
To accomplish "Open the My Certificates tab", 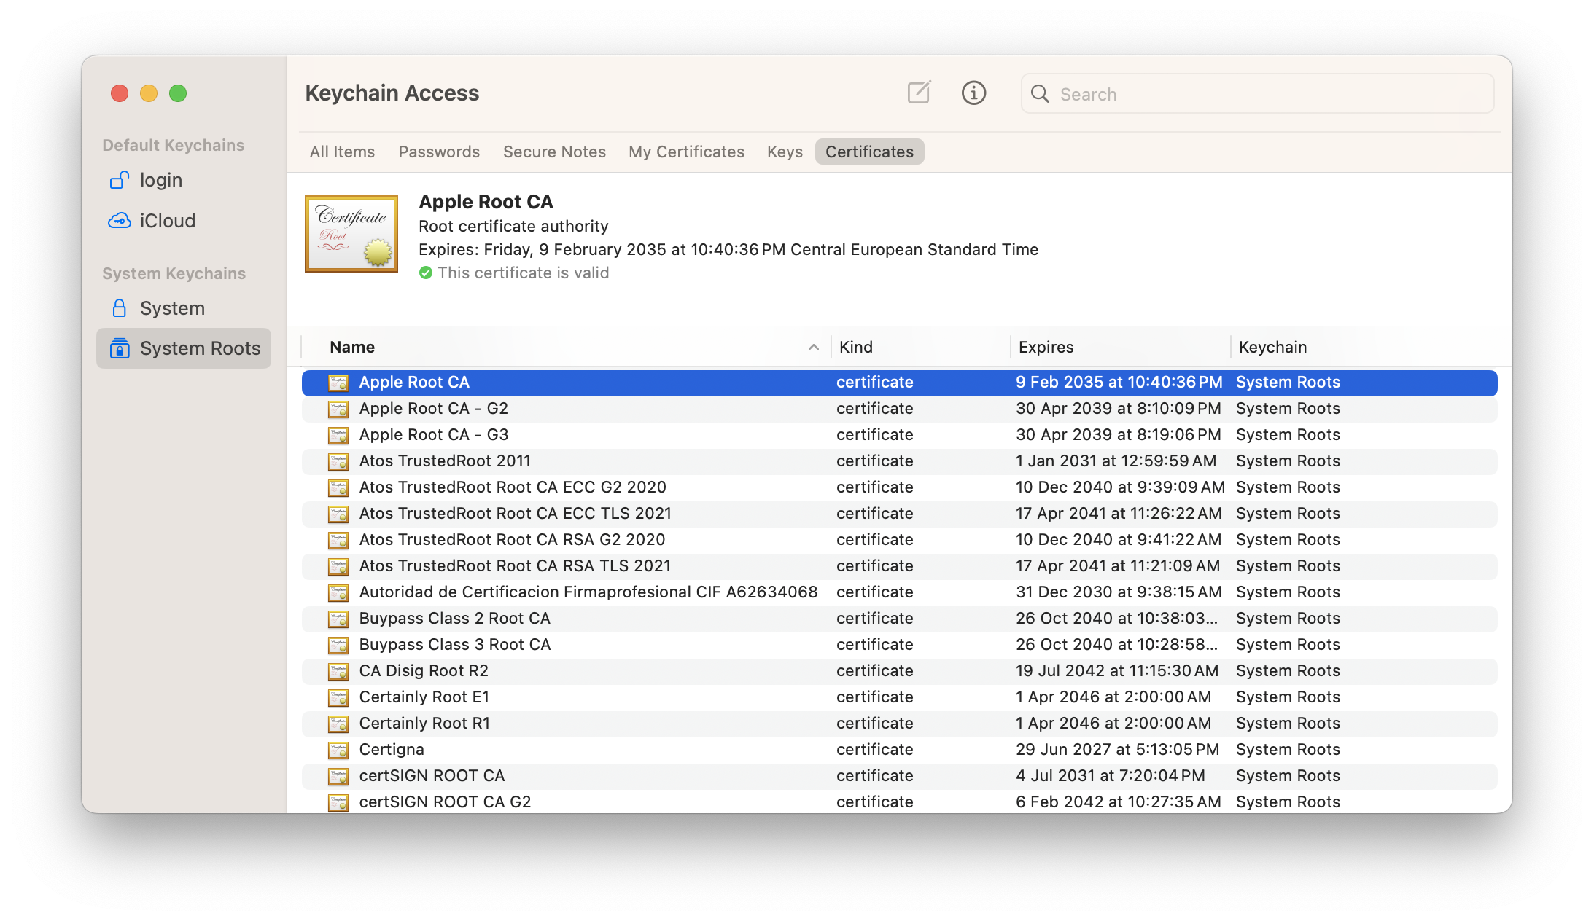I will click(686, 152).
